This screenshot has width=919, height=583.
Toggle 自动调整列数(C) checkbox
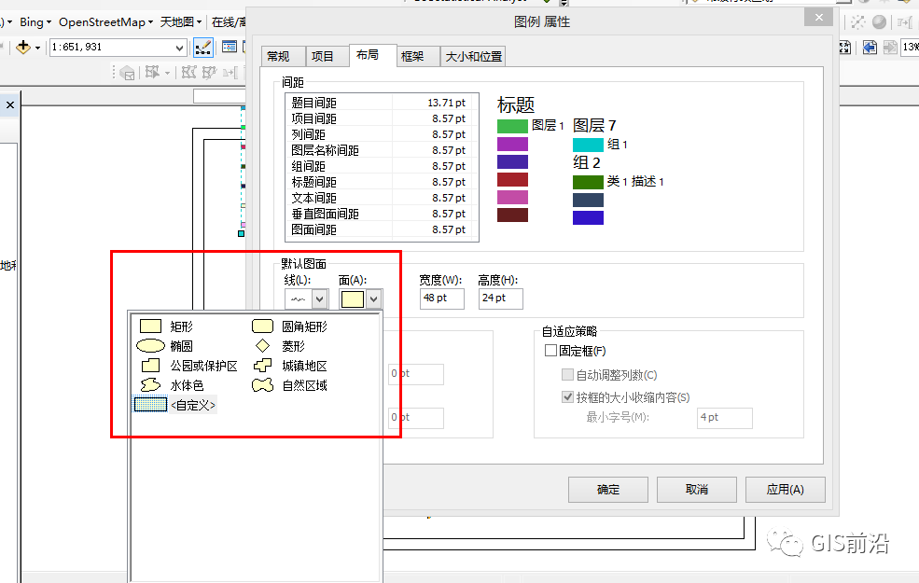[x=567, y=374]
